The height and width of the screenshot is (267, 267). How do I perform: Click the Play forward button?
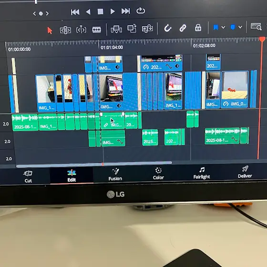[x=113, y=11]
